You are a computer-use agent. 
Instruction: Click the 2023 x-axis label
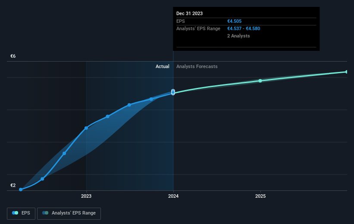coord(86,196)
